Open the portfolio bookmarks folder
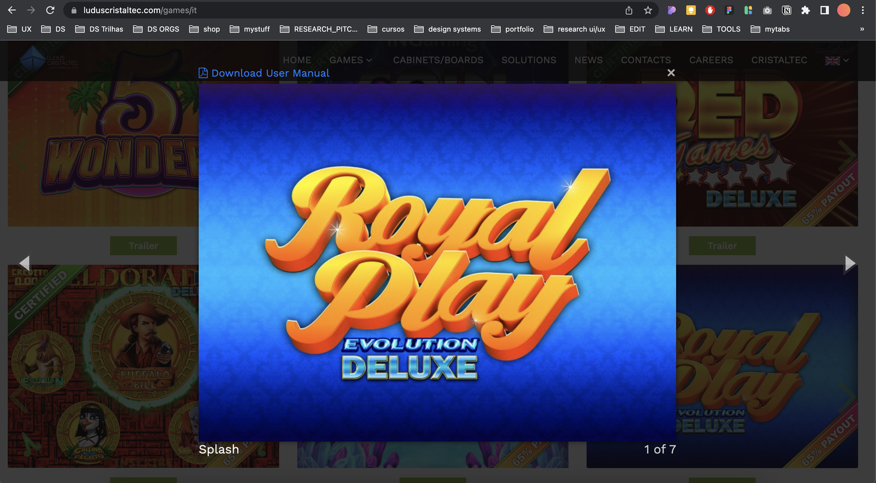 (512, 29)
